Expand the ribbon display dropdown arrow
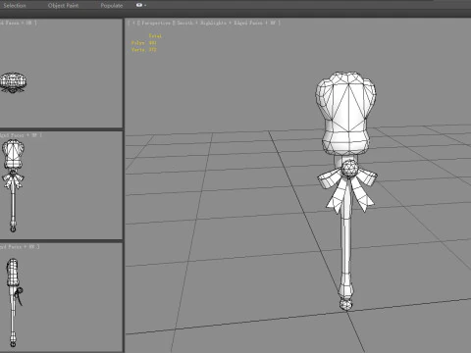Image resolution: width=471 pixels, height=353 pixels. pyautogui.click(x=145, y=6)
